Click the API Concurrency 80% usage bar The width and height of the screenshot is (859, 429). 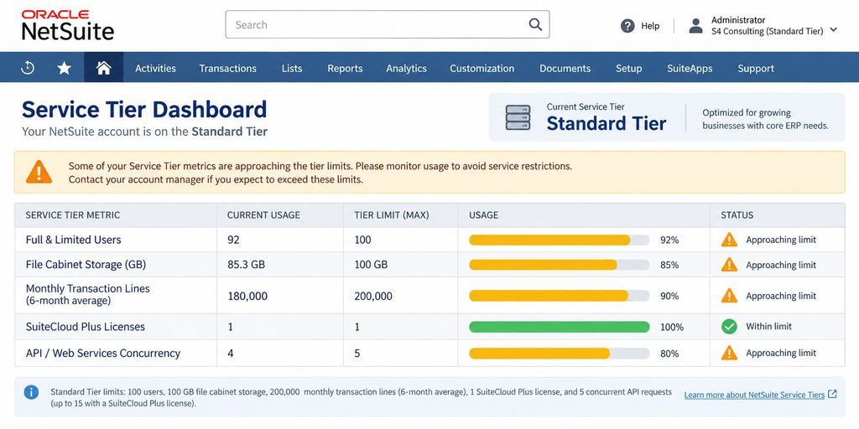click(560, 354)
